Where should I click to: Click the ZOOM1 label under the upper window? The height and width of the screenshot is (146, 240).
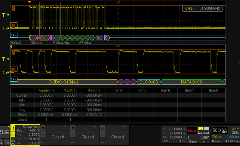point(16,43)
